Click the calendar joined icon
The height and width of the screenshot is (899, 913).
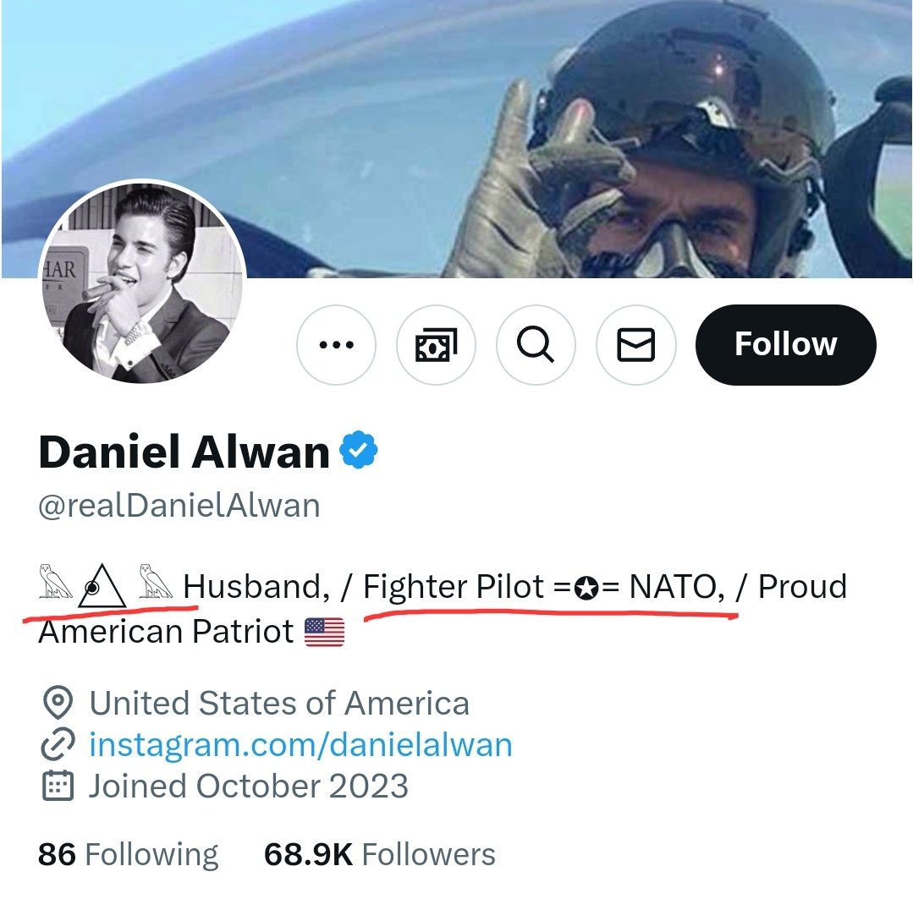58,787
